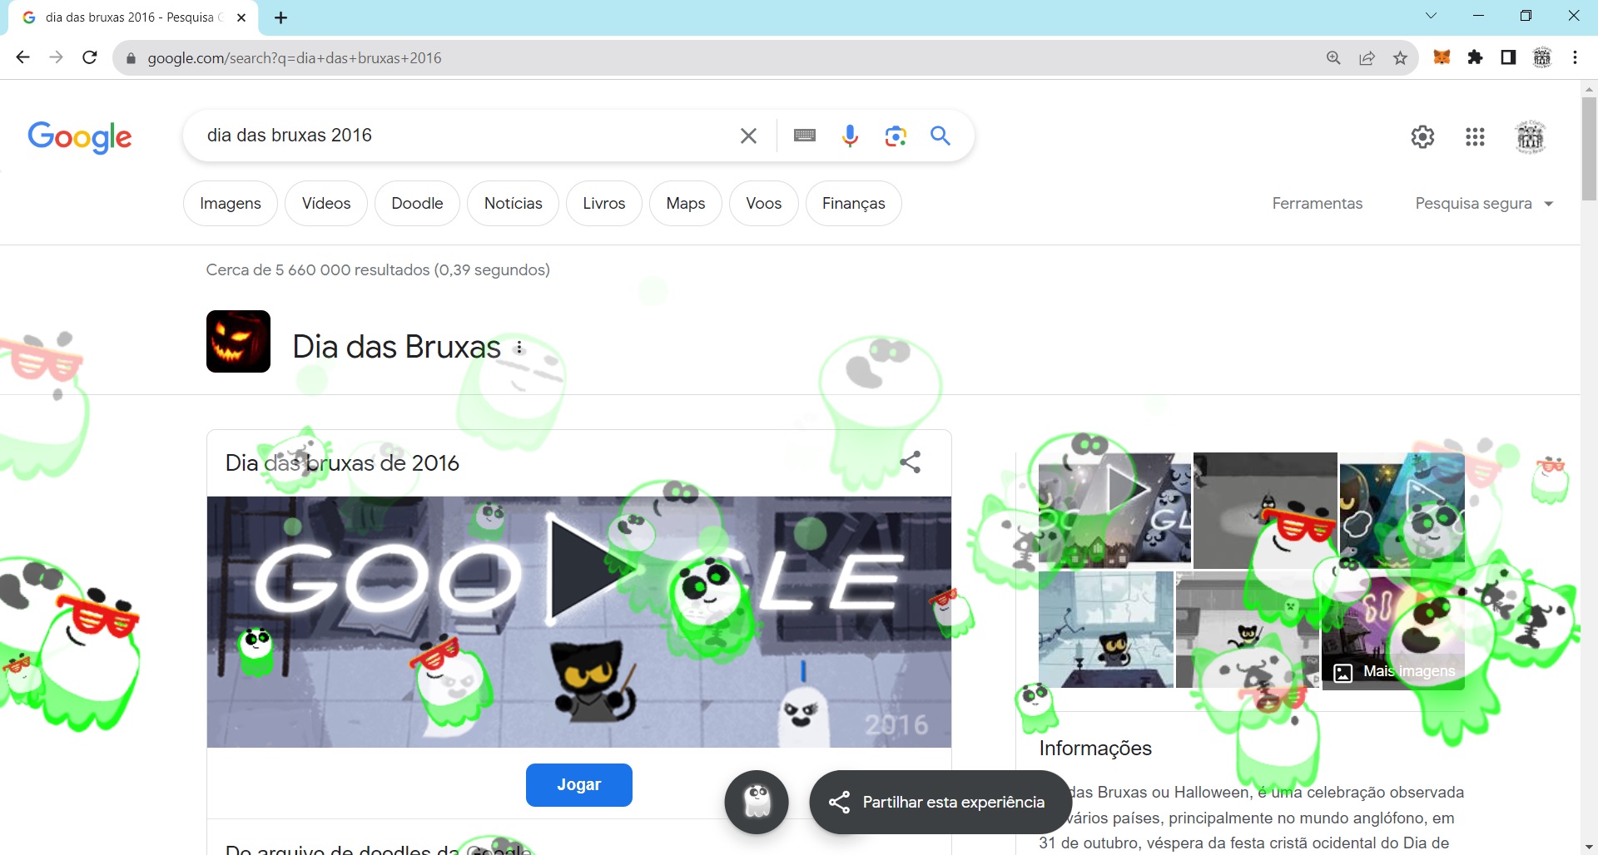Viewport: 1598px width, 855px height.
Task: View site information via padlock icon
Action: (x=130, y=58)
